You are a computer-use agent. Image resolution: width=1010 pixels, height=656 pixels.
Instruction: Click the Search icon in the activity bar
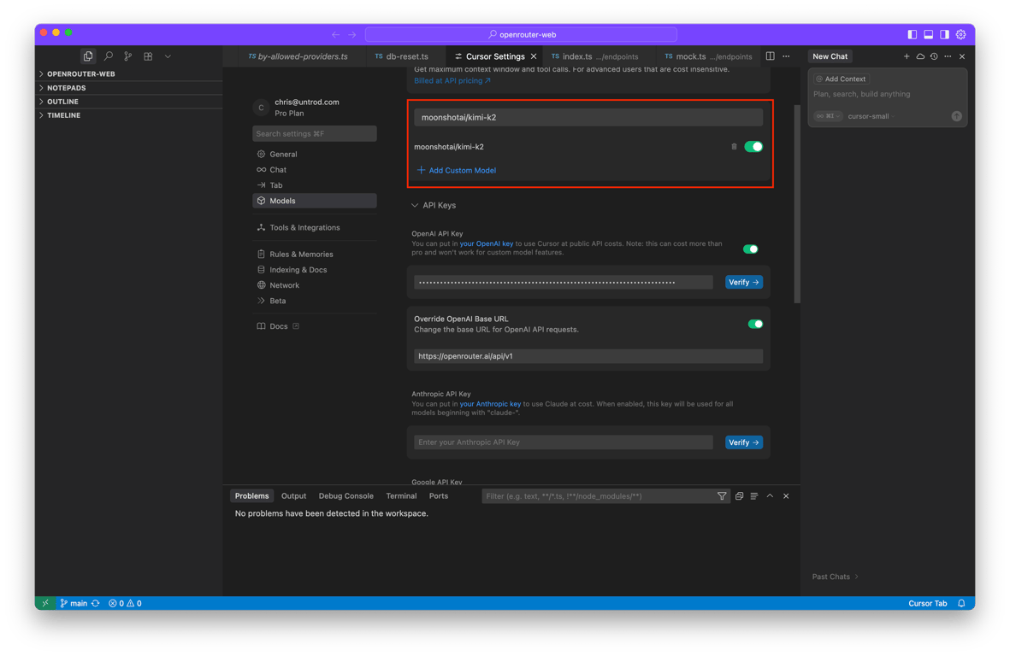108,56
